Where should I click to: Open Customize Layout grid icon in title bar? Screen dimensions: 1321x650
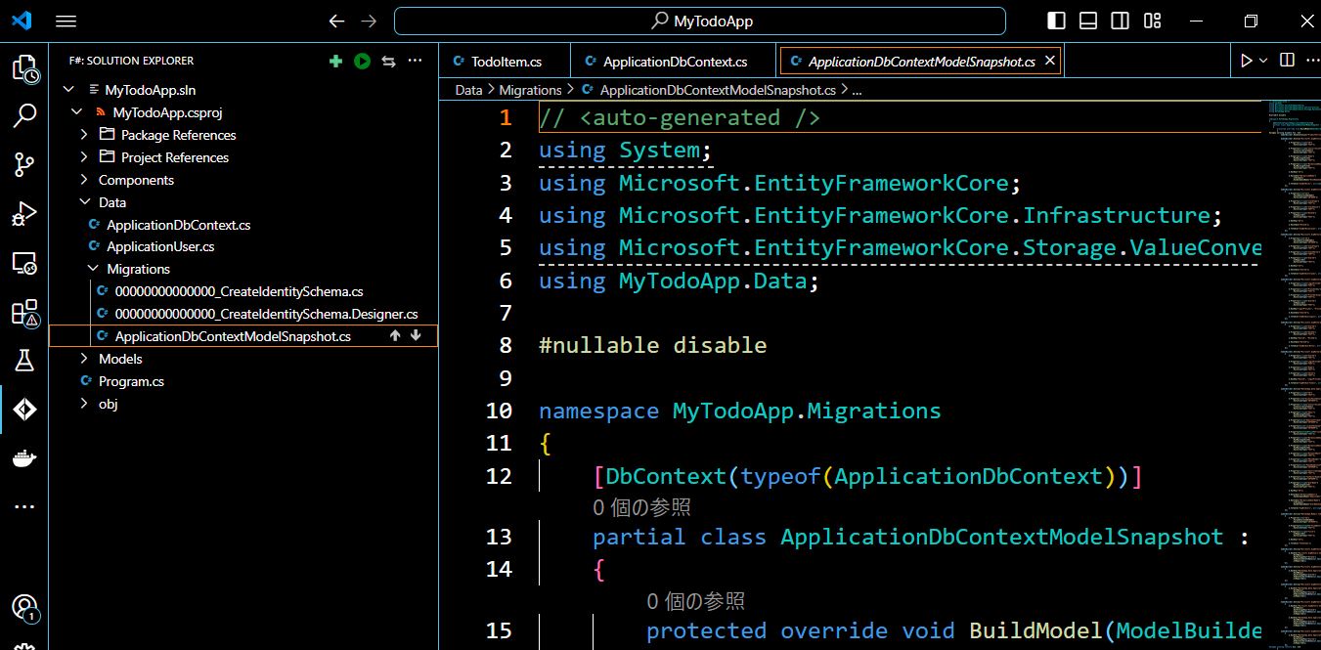tap(1152, 20)
